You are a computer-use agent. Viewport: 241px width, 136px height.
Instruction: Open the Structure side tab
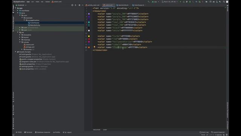pos(14,97)
